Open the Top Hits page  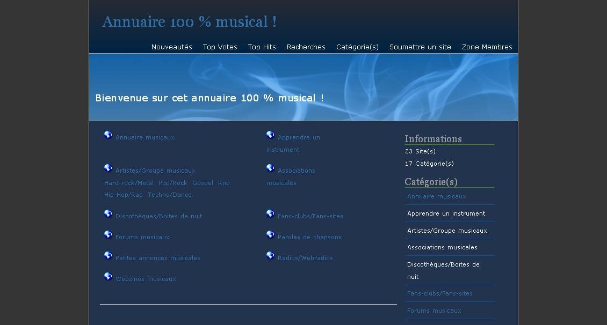click(262, 47)
